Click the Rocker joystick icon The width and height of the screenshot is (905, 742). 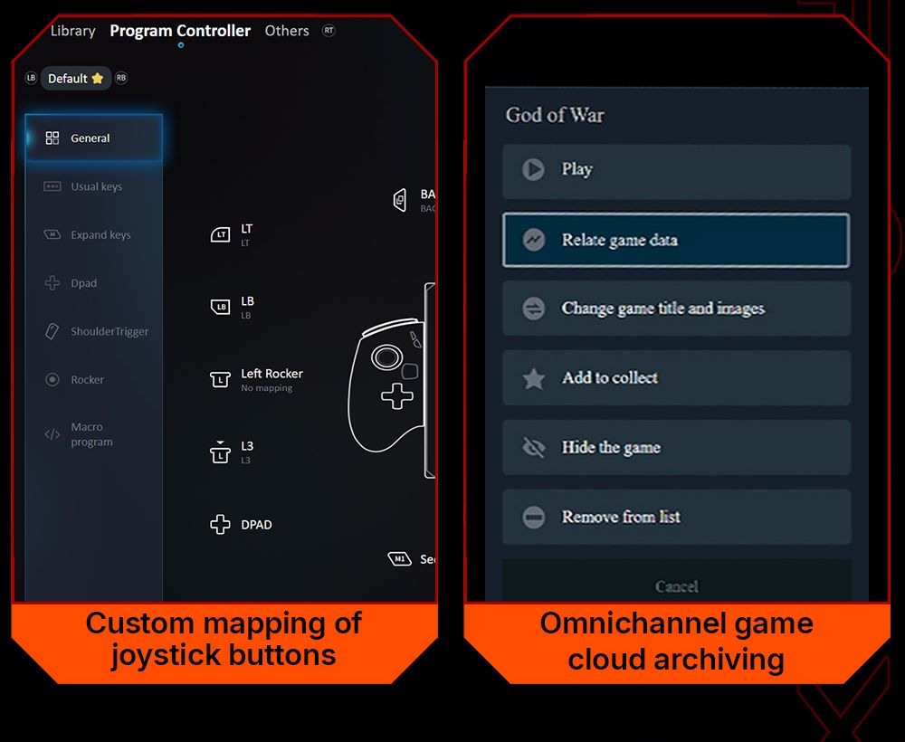(x=52, y=380)
